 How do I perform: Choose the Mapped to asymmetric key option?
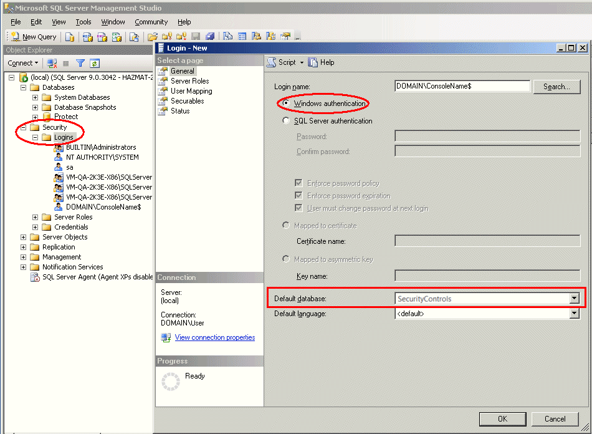click(286, 259)
